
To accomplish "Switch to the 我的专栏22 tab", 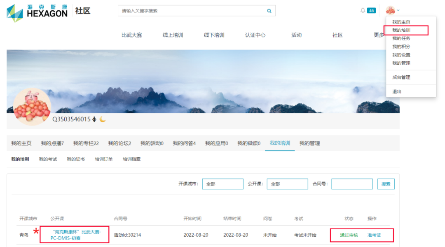I will 86,143.
